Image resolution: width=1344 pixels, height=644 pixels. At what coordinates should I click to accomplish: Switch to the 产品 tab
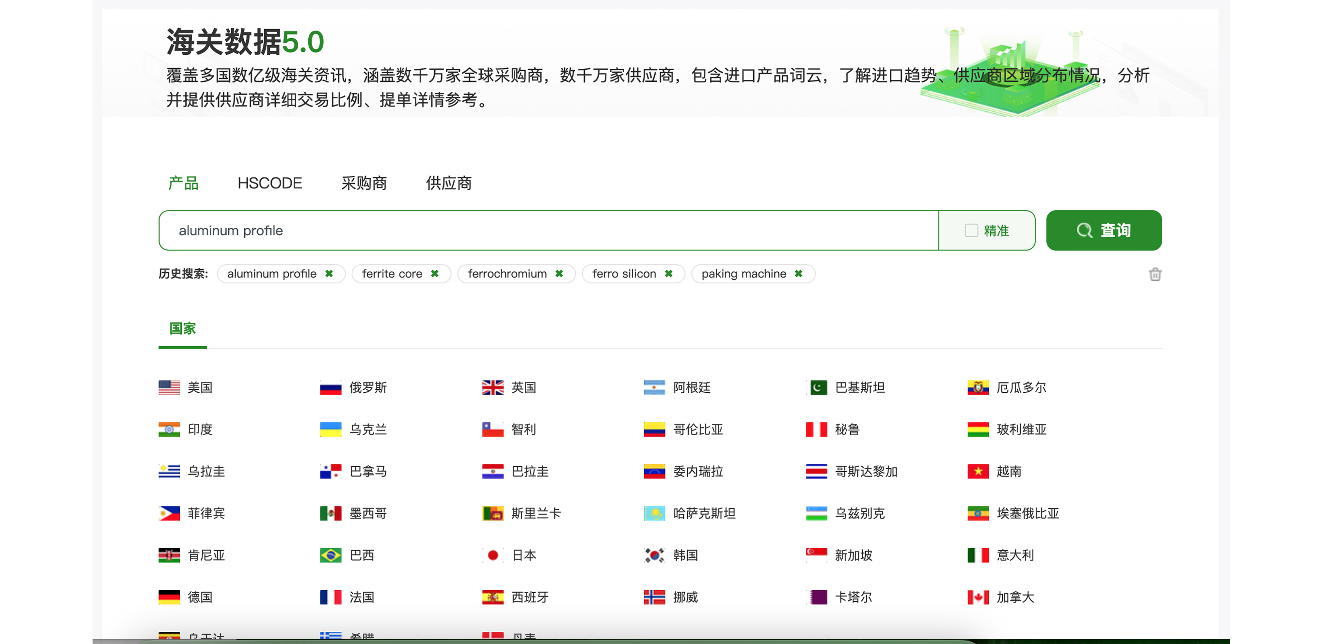click(183, 183)
